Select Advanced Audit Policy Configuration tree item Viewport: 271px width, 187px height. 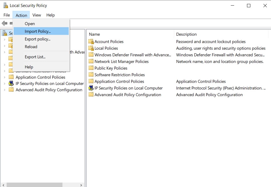click(49, 90)
